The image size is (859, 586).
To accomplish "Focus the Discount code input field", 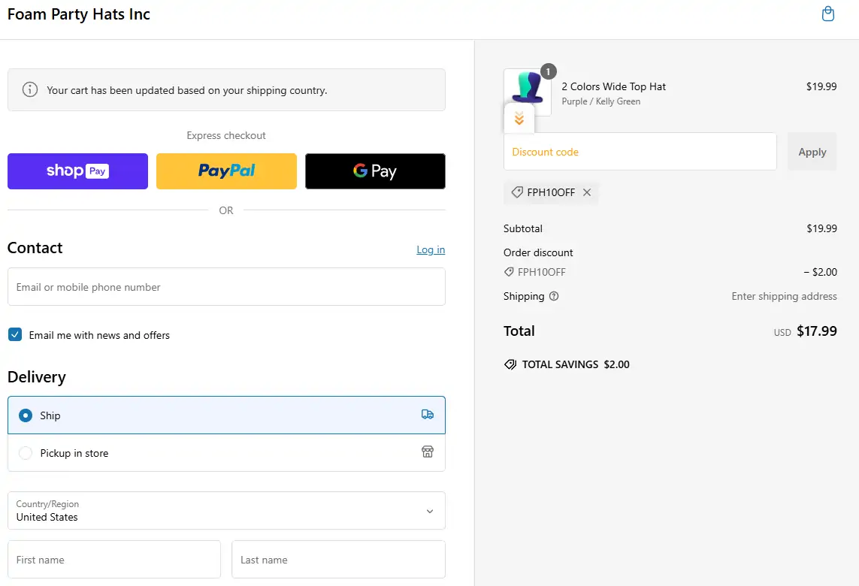I will point(640,152).
